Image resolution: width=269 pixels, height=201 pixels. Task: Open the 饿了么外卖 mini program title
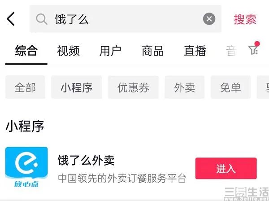[86, 160]
